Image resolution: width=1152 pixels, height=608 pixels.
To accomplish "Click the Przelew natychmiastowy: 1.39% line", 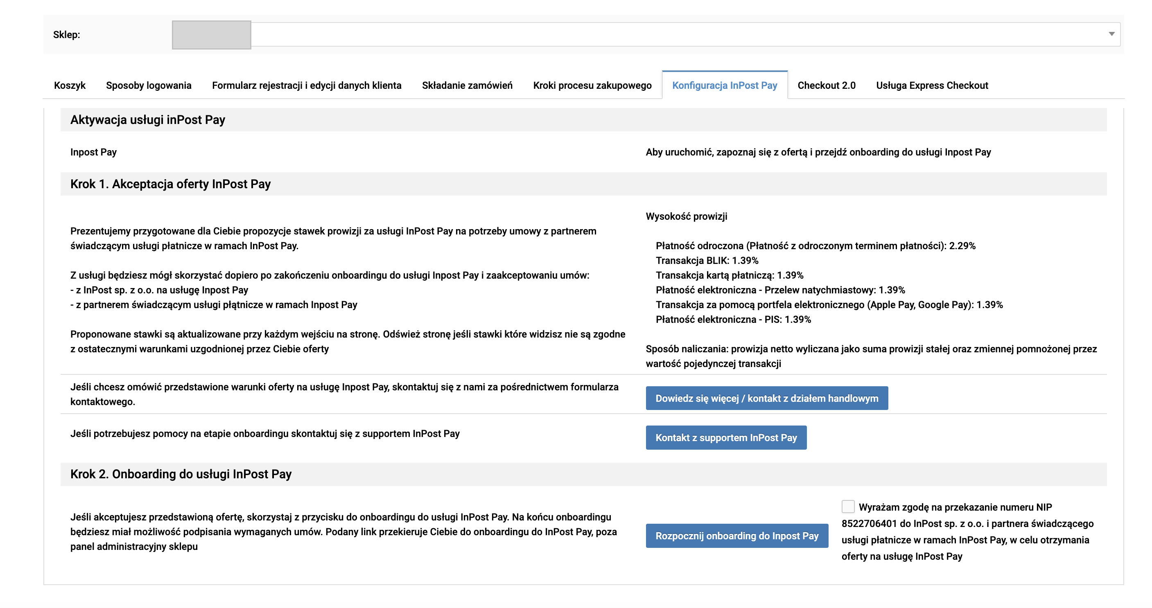I will (x=780, y=290).
